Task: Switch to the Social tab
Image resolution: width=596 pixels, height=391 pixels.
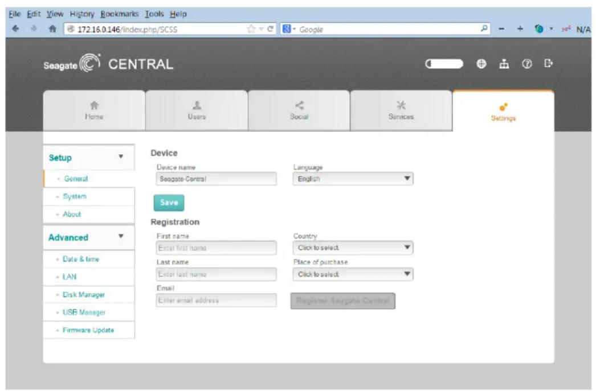Action: [299, 110]
